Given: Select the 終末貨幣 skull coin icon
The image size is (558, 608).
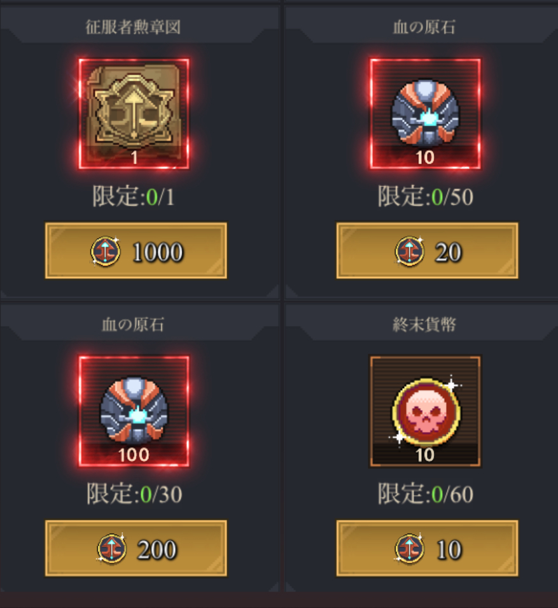Looking at the screenshot, I should tap(425, 411).
